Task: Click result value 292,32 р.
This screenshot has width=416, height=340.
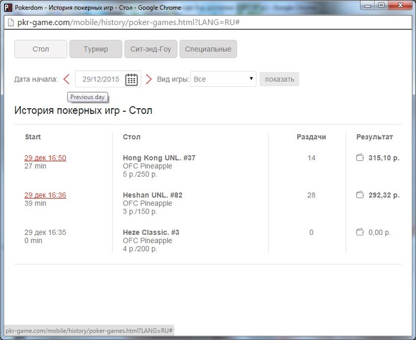Action: tap(384, 195)
